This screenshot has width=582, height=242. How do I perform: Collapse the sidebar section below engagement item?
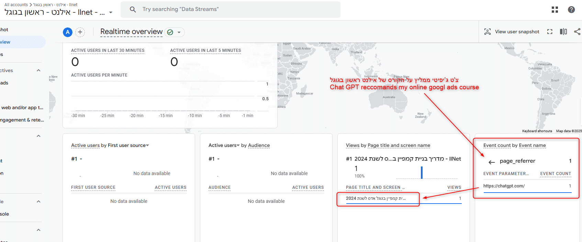point(38,136)
